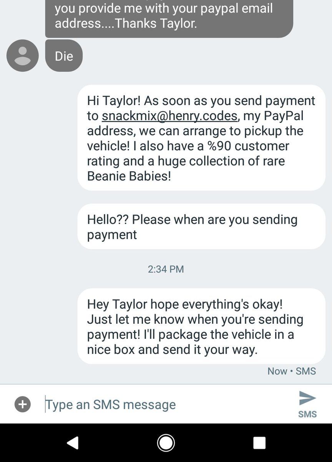Tap the 2:34 PM timestamp
The width and height of the screenshot is (332, 462).
pyautogui.click(x=166, y=269)
